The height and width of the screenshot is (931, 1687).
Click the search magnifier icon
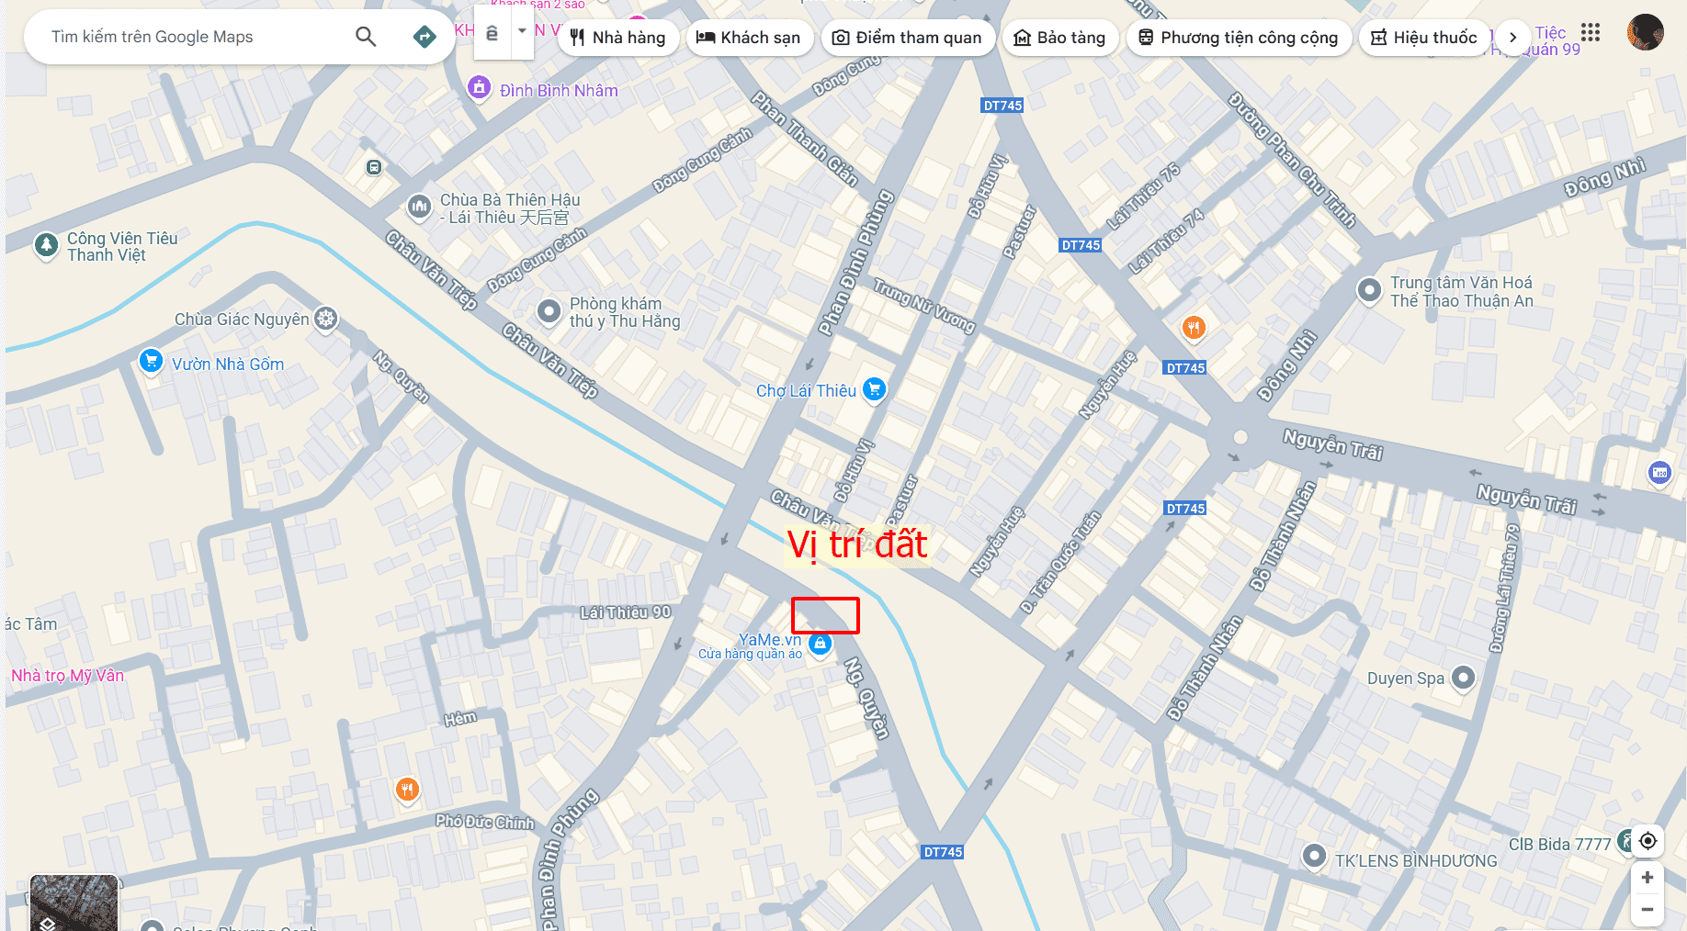click(x=366, y=37)
